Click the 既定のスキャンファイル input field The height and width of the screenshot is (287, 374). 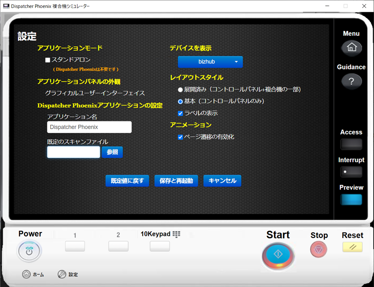[x=73, y=152]
